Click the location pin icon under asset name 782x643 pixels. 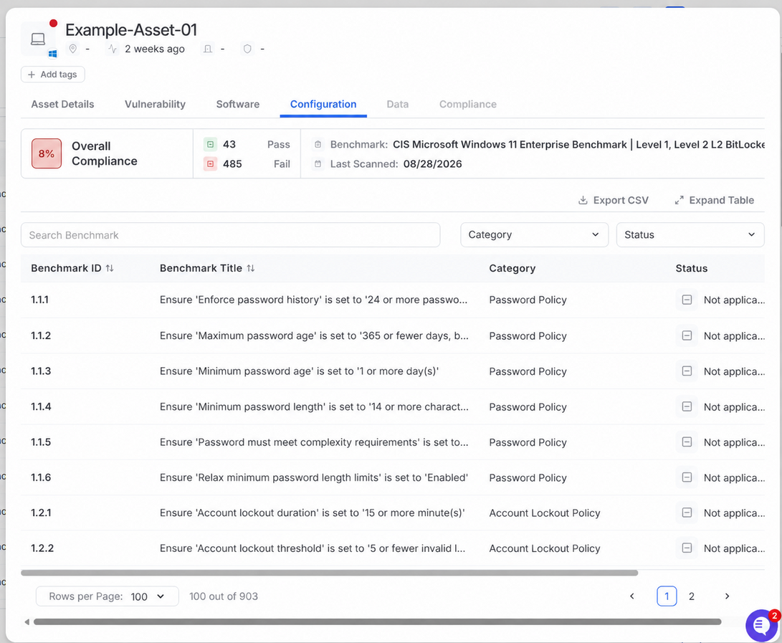(73, 49)
